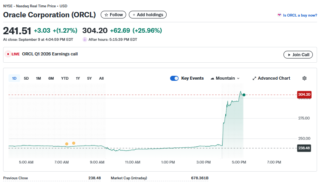The height and width of the screenshot is (182, 324).
Task: Click the after-hours moon icon
Action: 85,39
